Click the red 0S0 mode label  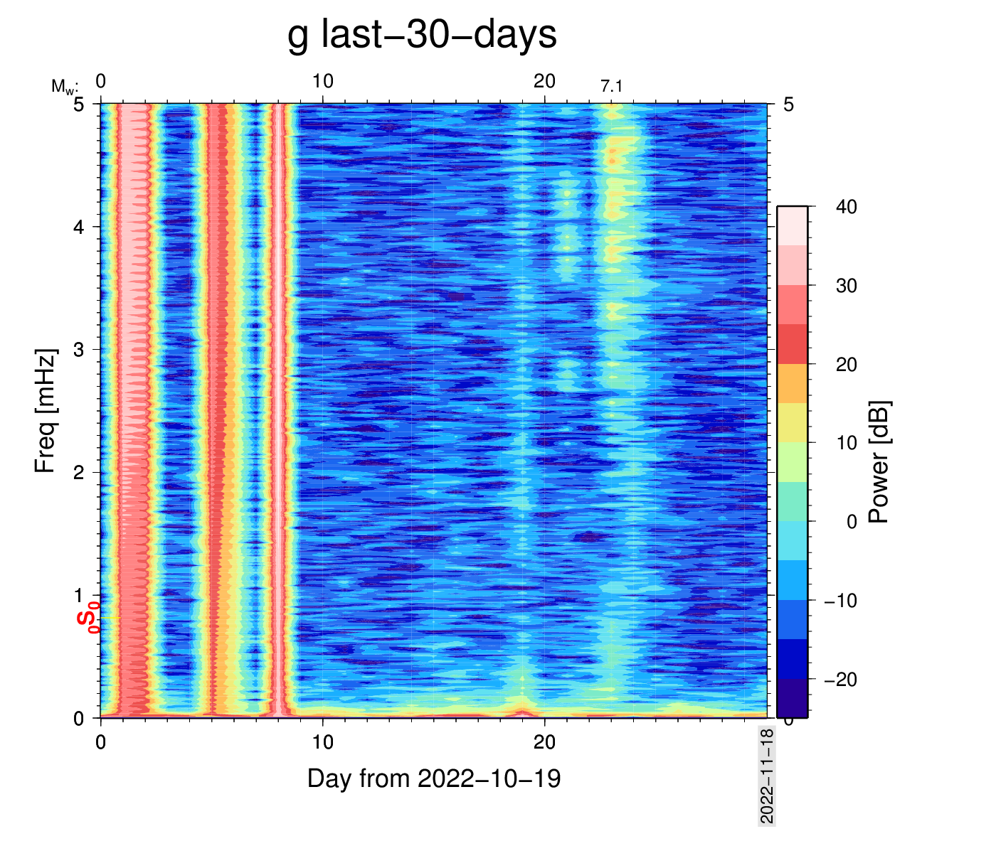[88, 616]
